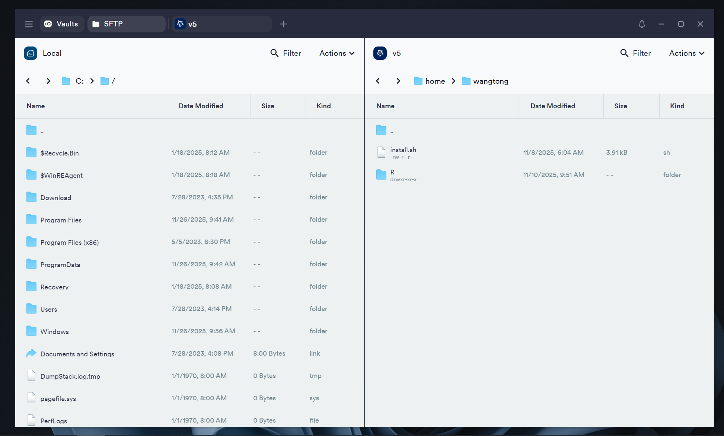724x436 pixels.
Task: Click the v5 host icon in remote pane
Action: pyautogui.click(x=380, y=53)
